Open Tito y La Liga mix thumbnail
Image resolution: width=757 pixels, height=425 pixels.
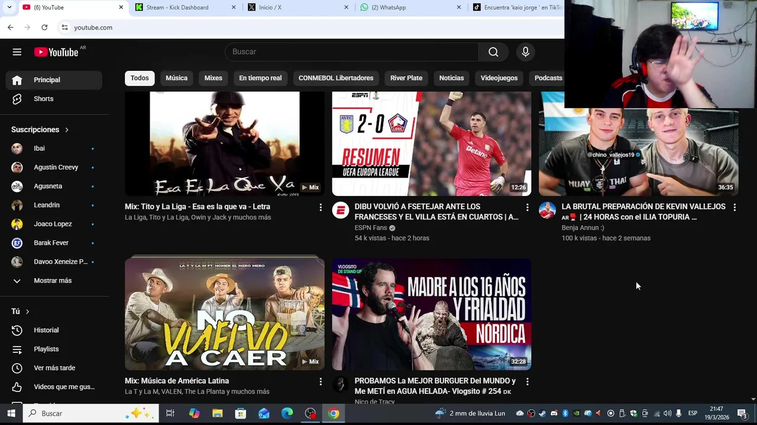pyautogui.click(x=225, y=143)
